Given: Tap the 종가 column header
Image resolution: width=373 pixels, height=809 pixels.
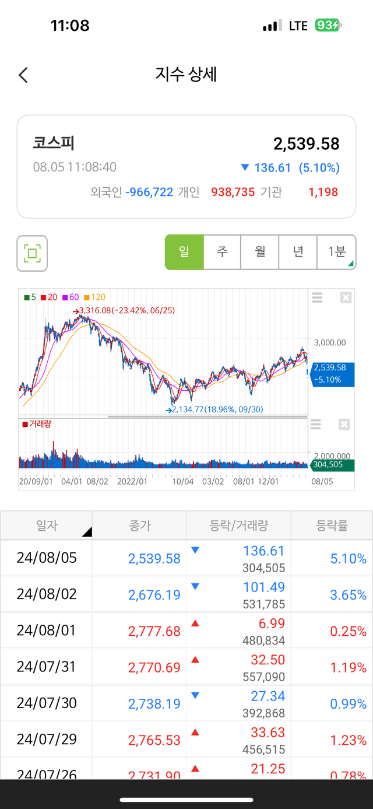Looking at the screenshot, I should coord(139,526).
